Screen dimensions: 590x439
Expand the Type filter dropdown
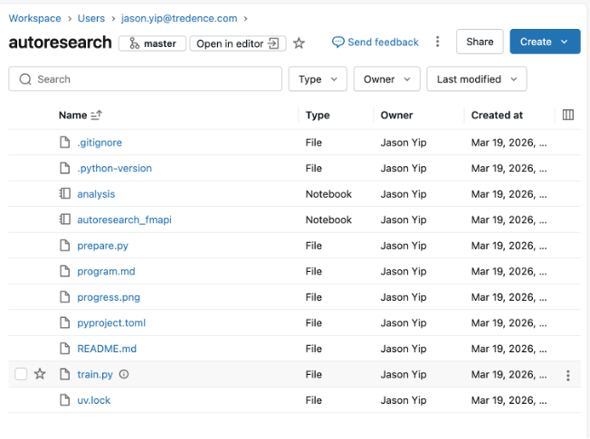[317, 79]
